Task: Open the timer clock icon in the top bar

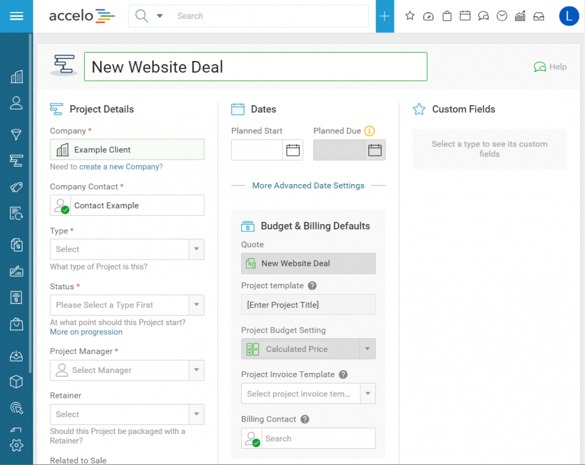Action: (x=502, y=16)
